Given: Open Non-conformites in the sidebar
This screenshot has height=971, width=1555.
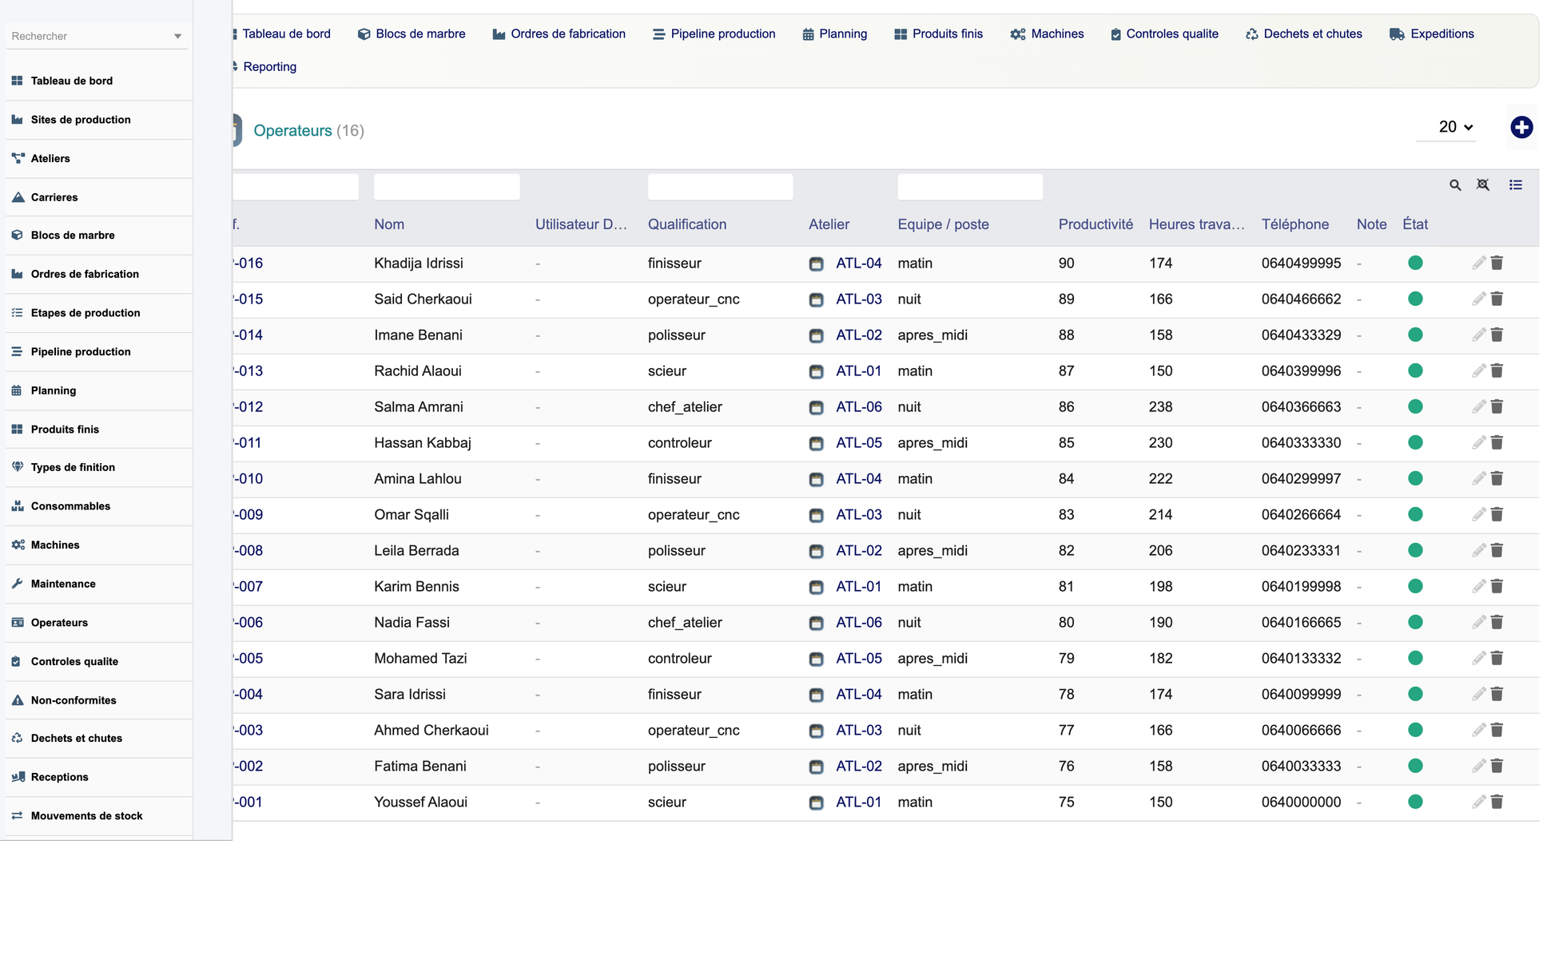Looking at the screenshot, I should click(74, 700).
